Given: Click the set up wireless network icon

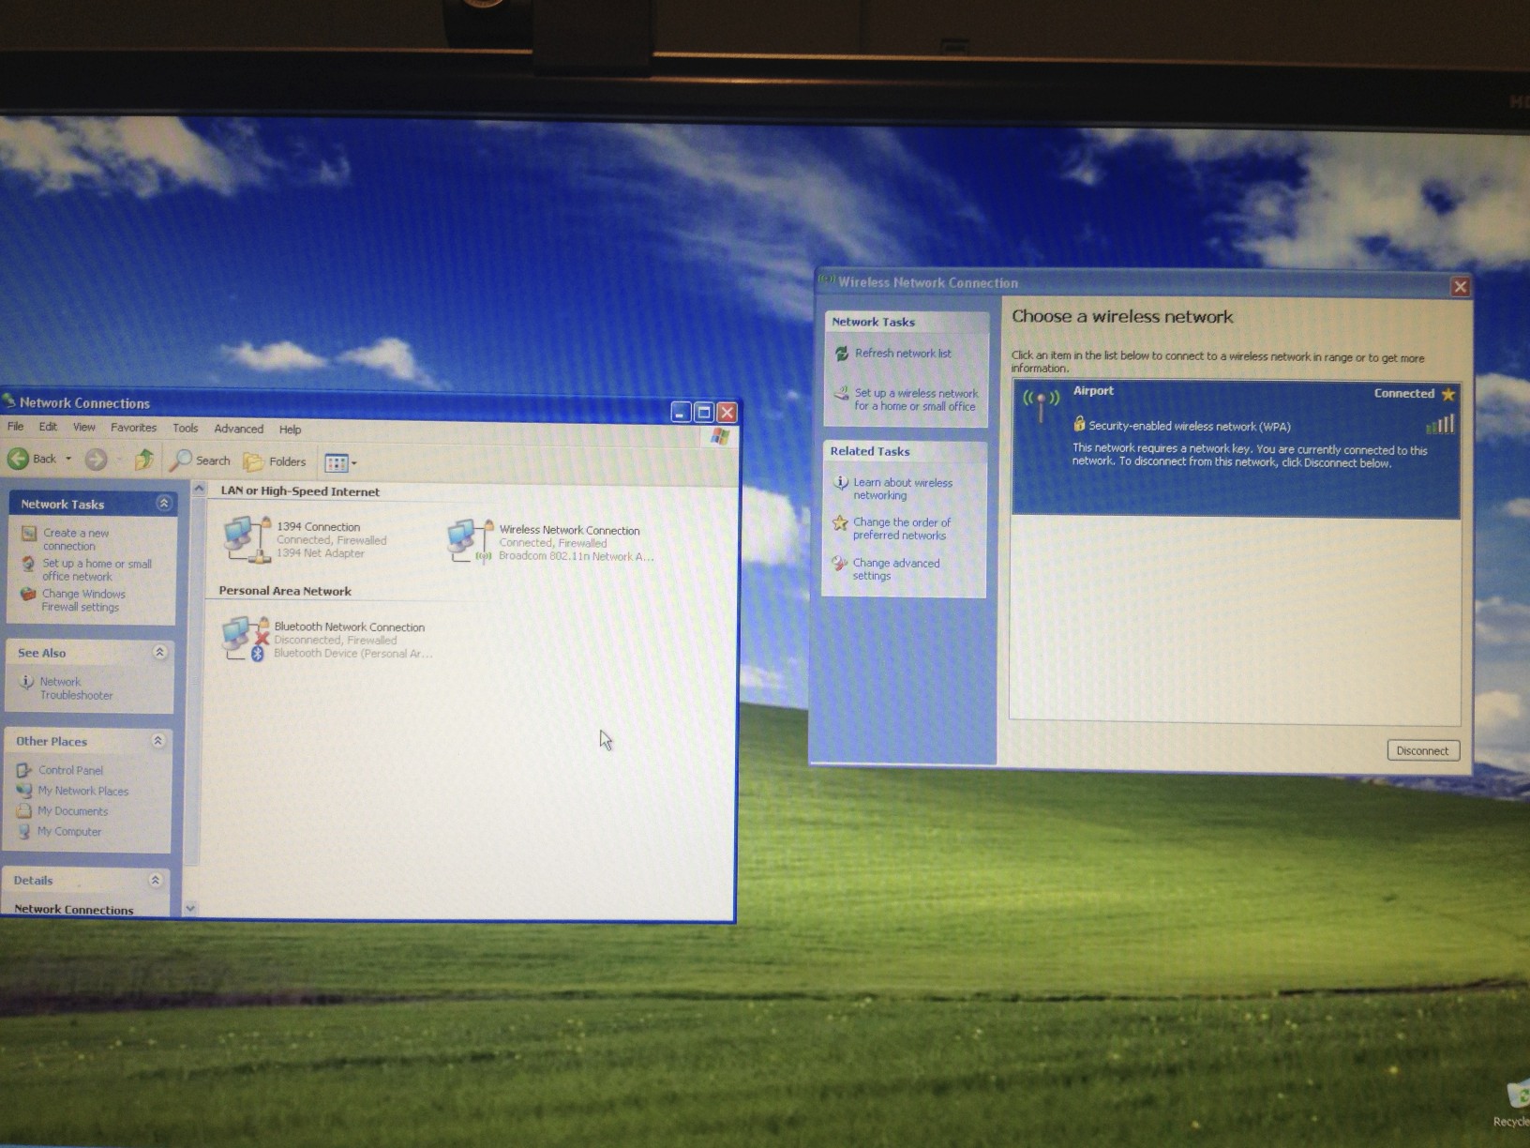Looking at the screenshot, I should click(842, 396).
